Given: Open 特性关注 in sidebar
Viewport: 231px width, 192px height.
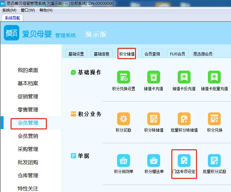Looking at the screenshot, I should [x=28, y=188].
